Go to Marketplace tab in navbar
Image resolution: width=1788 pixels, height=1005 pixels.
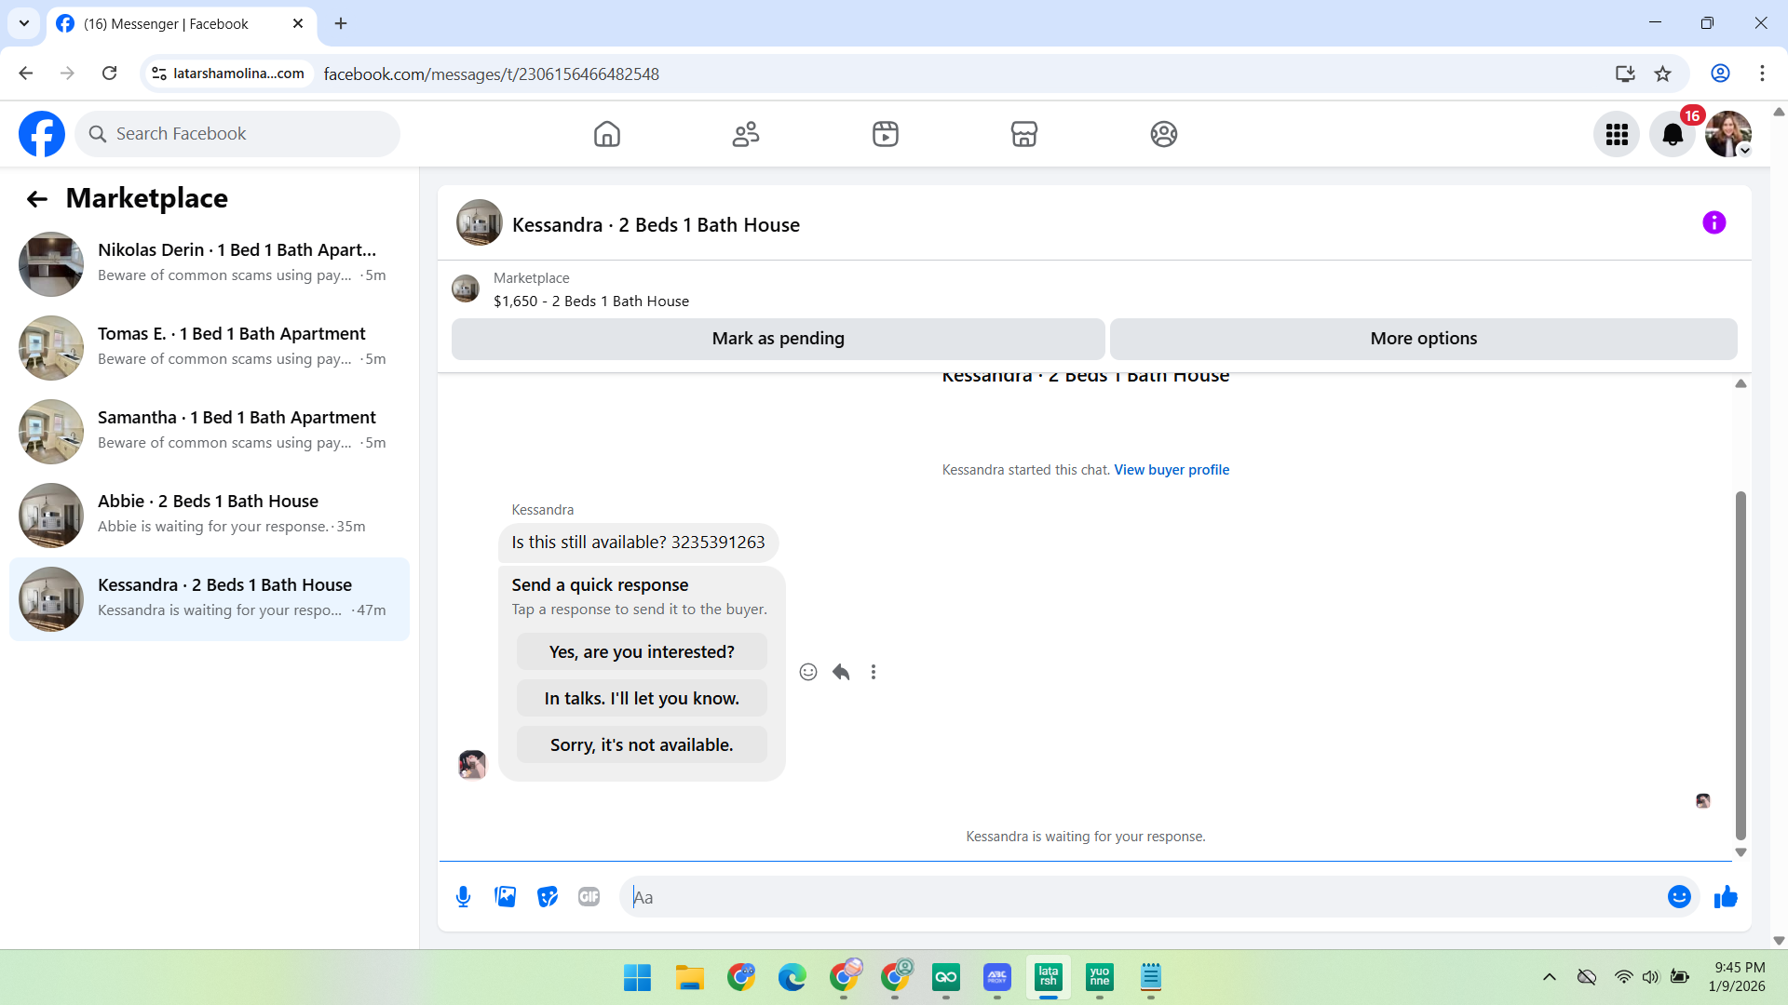click(x=1023, y=135)
